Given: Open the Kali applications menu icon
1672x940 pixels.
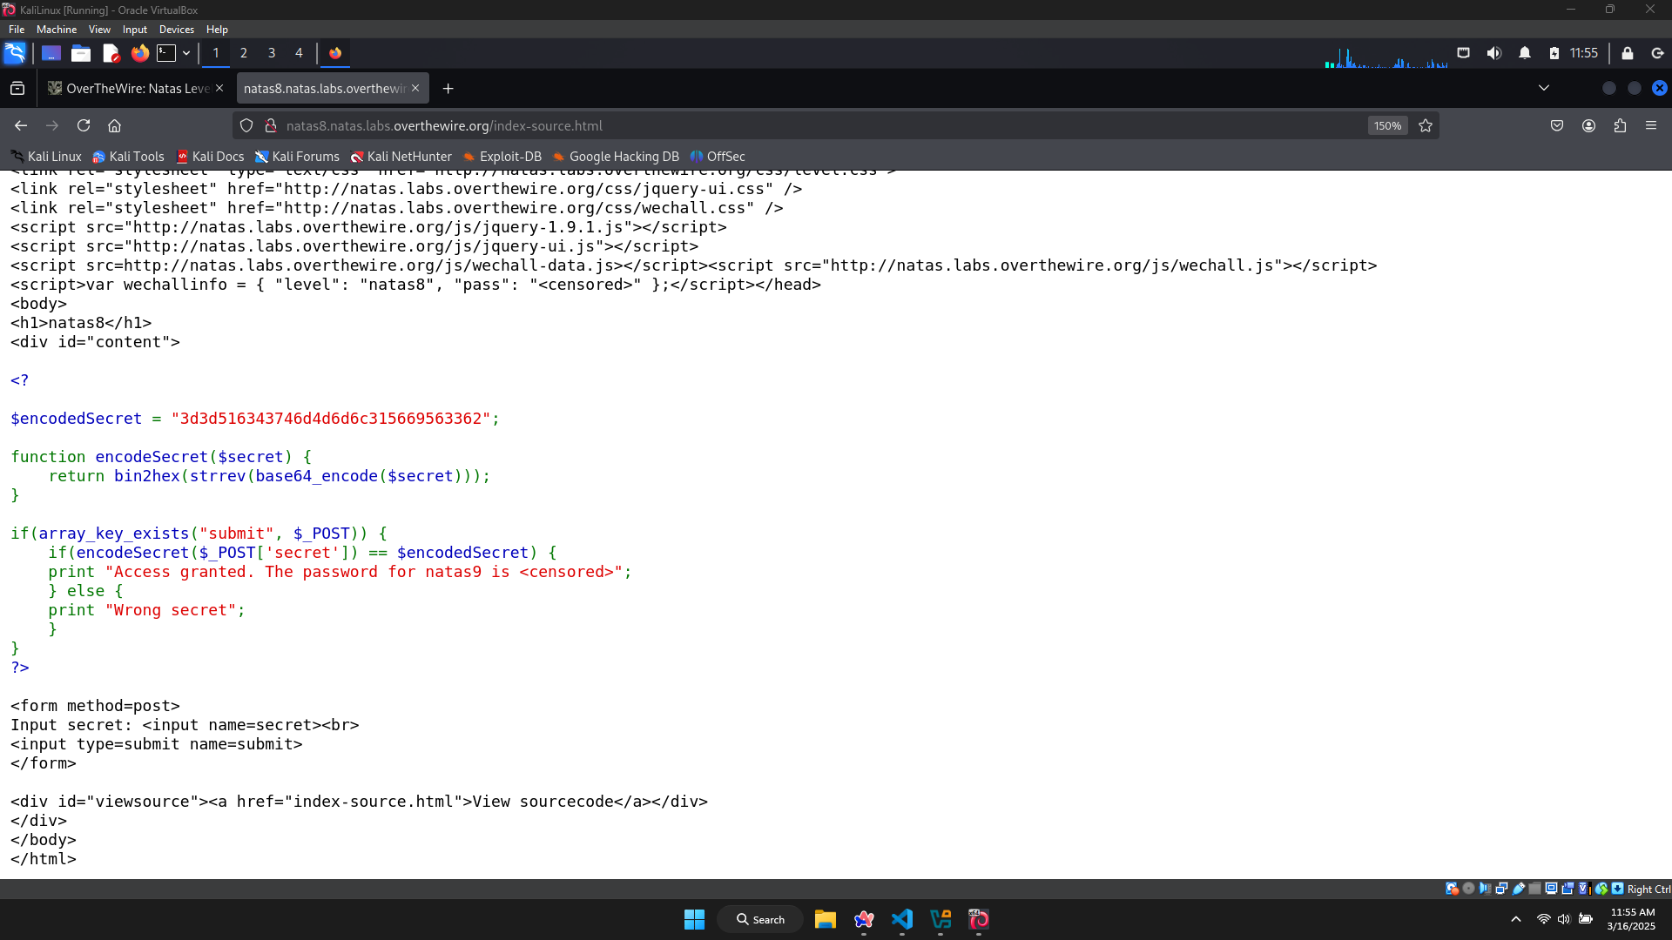Looking at the screenshot, I should click(x=15, y=53).
